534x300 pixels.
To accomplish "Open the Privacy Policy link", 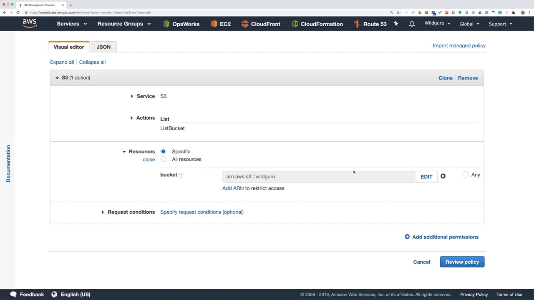I will coord(474,295).
